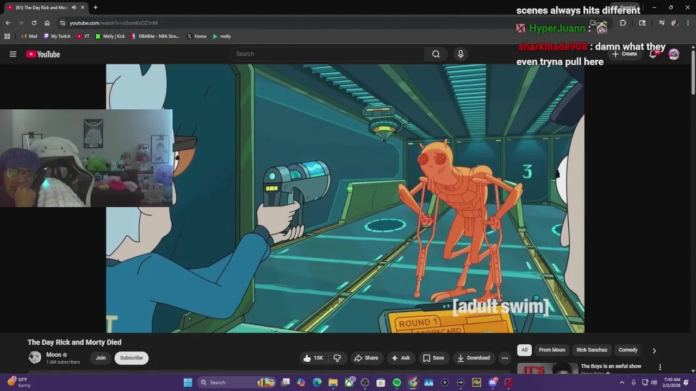
Task: Open the Moon channel avatar
Action: pyautogui.click(x=35, y=357)
